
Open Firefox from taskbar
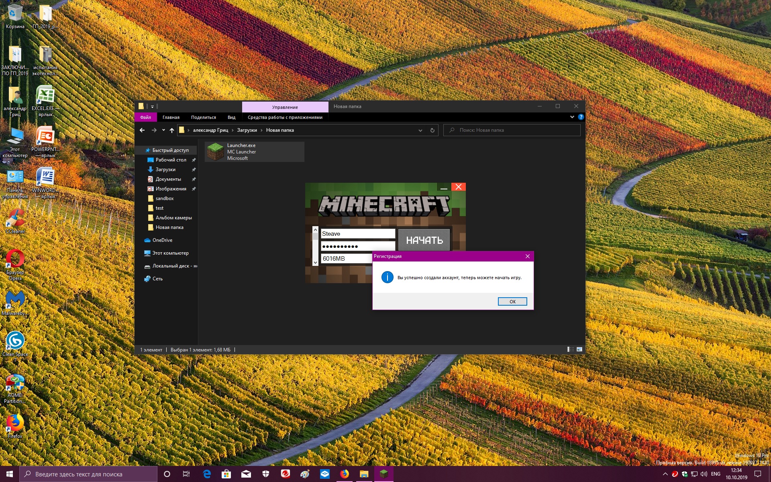coord(345,474)
